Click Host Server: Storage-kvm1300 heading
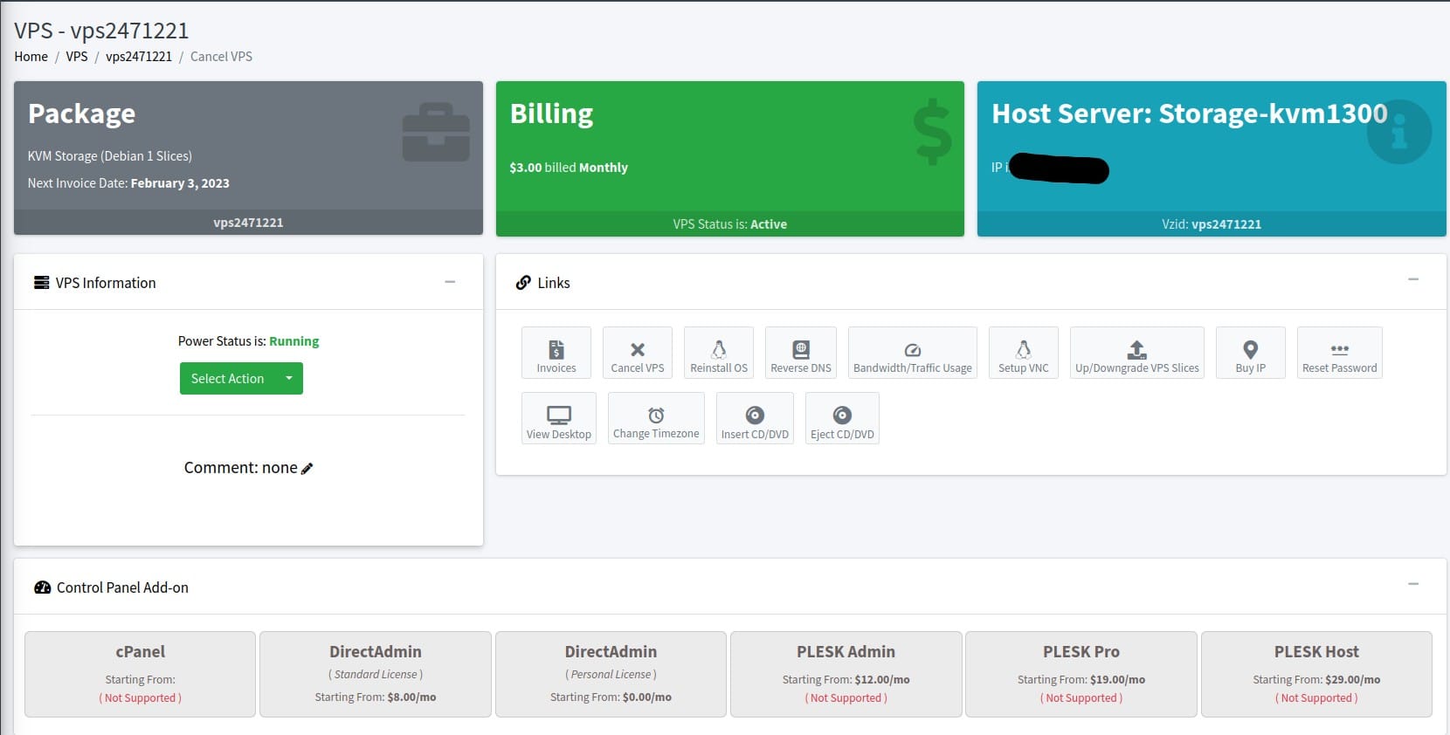Viewport: 1450px width, 735px height. [x=1190, y=113]
